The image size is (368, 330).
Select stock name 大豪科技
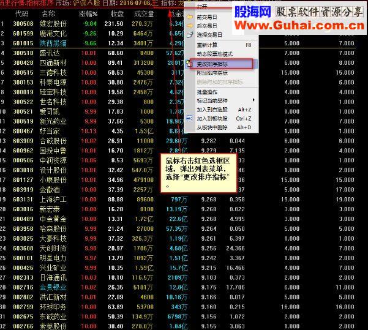53,238
